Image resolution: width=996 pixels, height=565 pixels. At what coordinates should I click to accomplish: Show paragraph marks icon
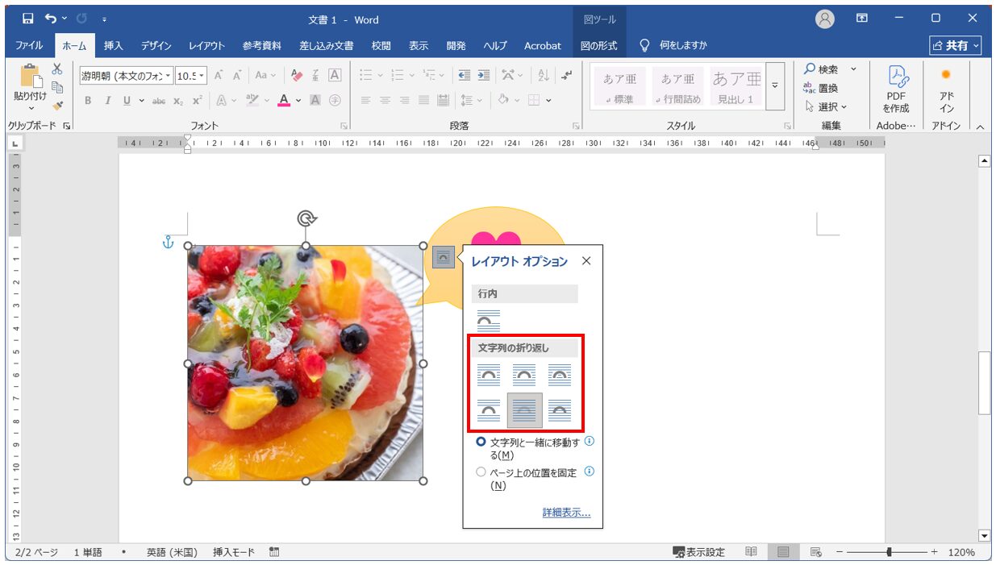566,75
